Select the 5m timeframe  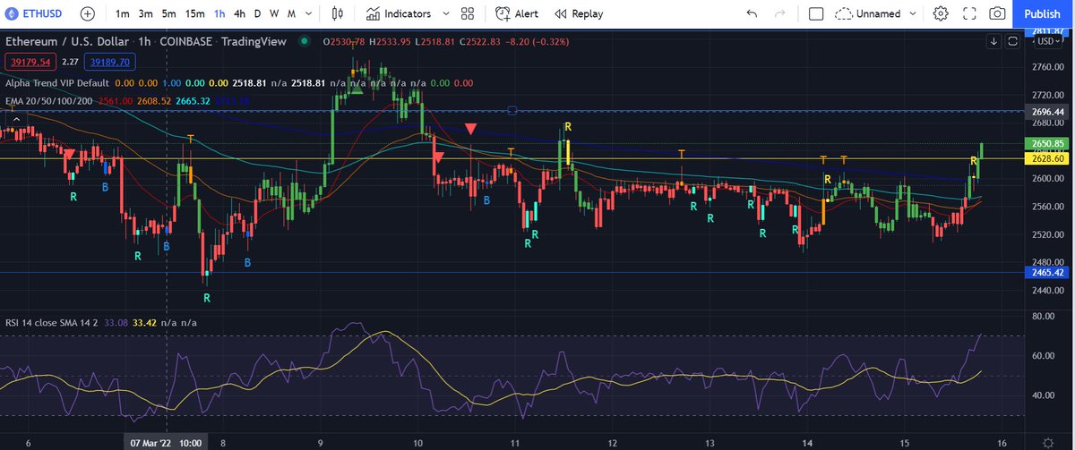[x=168, y=13]
